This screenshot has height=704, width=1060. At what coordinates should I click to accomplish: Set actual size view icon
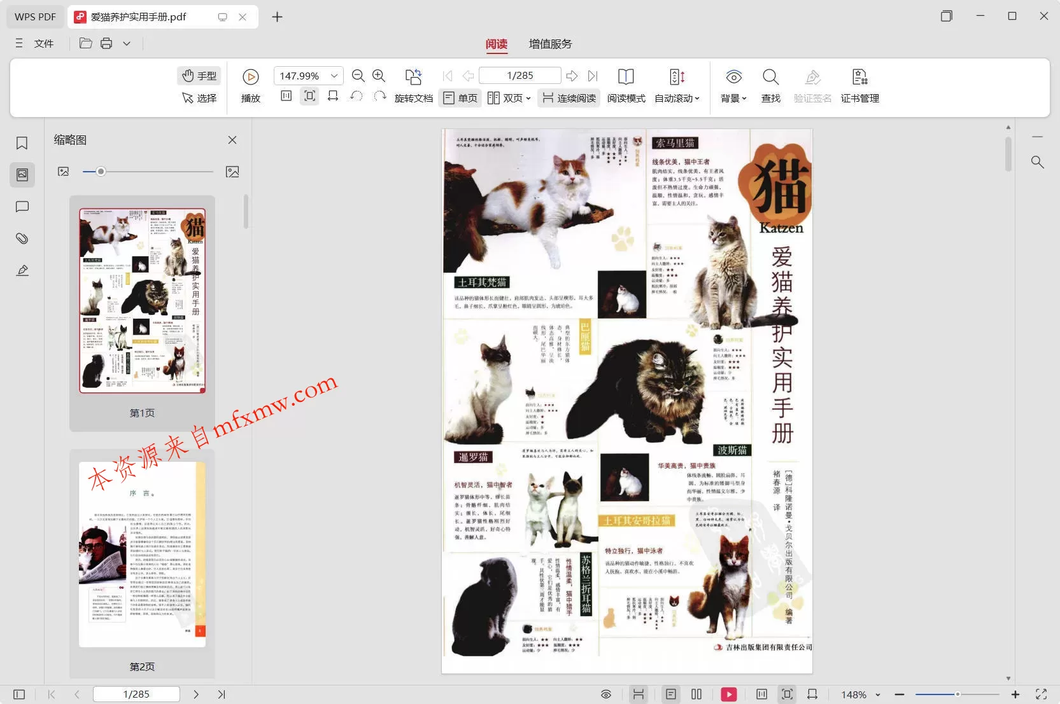click(x=286, y=96)
